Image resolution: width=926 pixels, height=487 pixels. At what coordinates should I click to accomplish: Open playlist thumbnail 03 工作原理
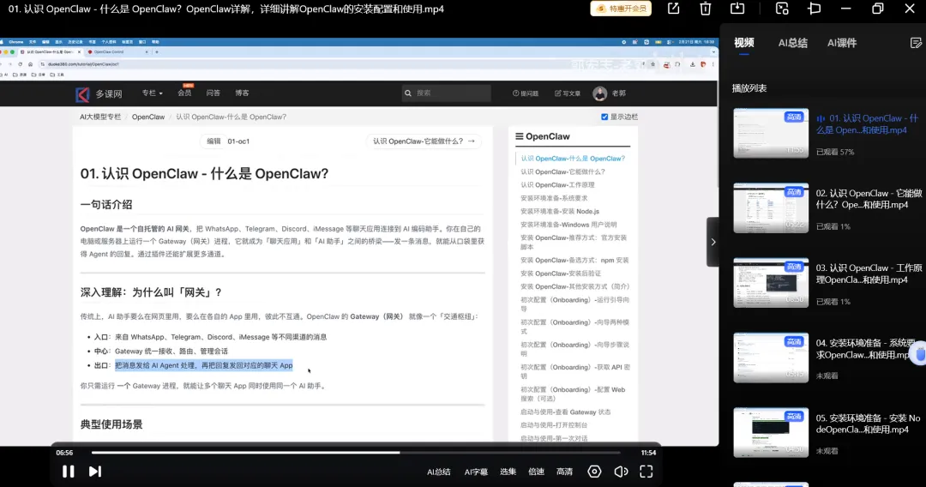(771, 283)
